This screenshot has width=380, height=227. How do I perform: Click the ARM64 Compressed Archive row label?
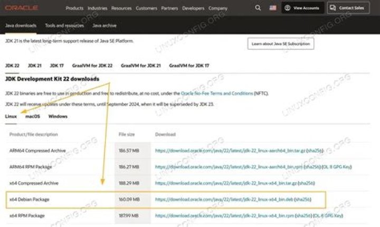click(x=37, y=150)
